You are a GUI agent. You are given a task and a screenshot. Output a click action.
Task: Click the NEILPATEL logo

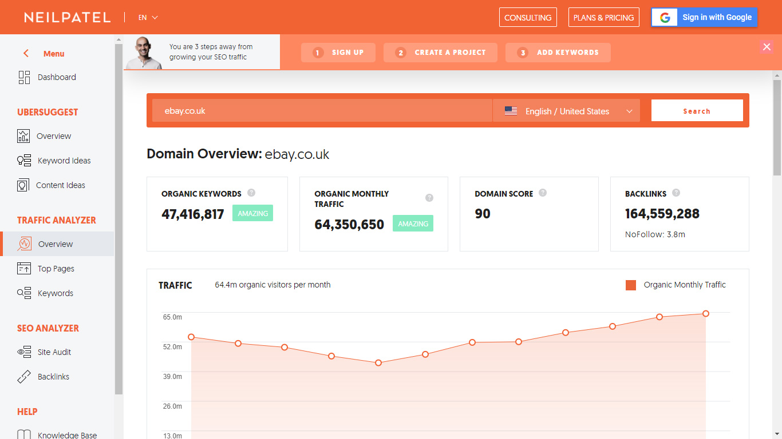pos(67,18)
